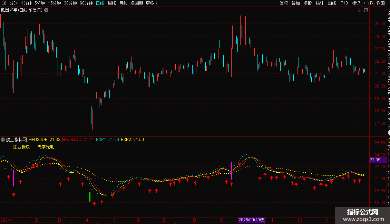Click the 江西板块 sector label
Screen dimensions: 390x224
22,147
